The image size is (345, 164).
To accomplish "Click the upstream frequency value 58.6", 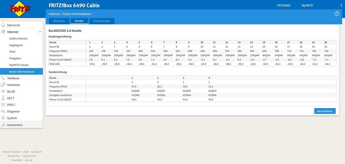I will click(x=185, y=87).
